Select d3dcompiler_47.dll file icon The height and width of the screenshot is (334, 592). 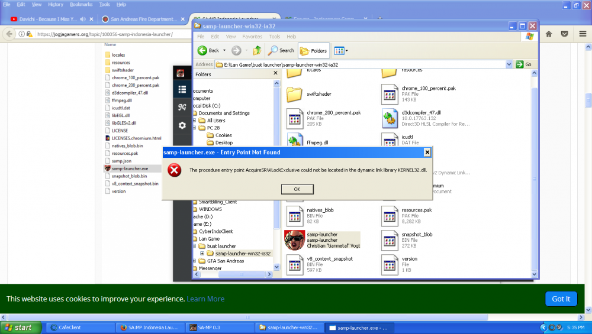tap(390, 119)
